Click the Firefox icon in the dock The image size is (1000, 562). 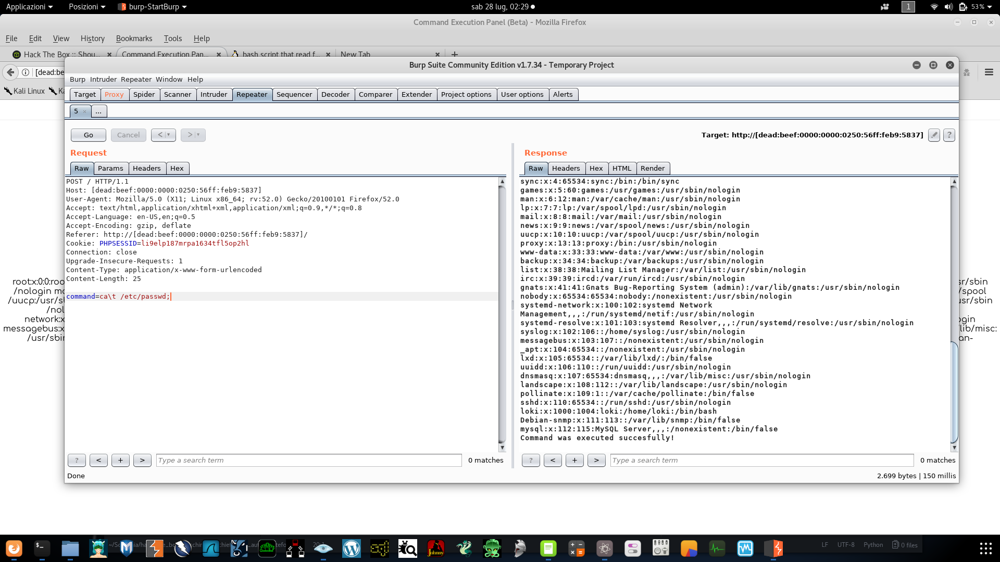pos(14,548)
